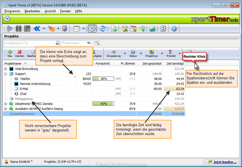Select the Mittagspause project
This screenshot has height=167, width=242.
click(24, 99)
